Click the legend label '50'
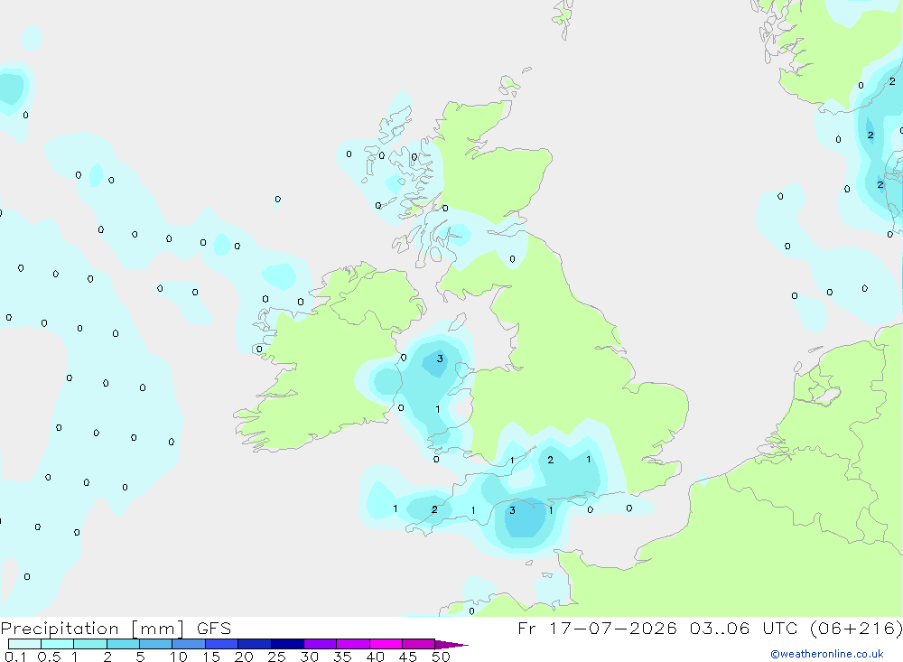903x662 pixels. click(x=441, y=657)
